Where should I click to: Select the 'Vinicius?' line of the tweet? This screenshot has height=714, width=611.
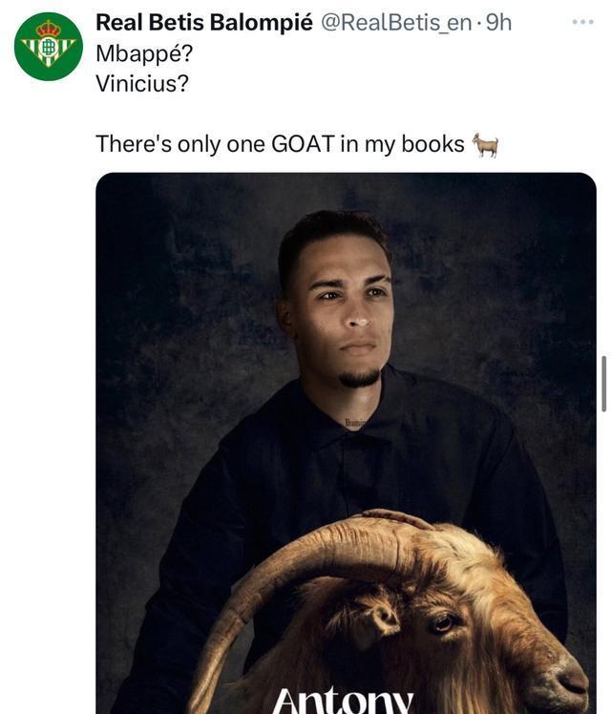coord(142,83)
